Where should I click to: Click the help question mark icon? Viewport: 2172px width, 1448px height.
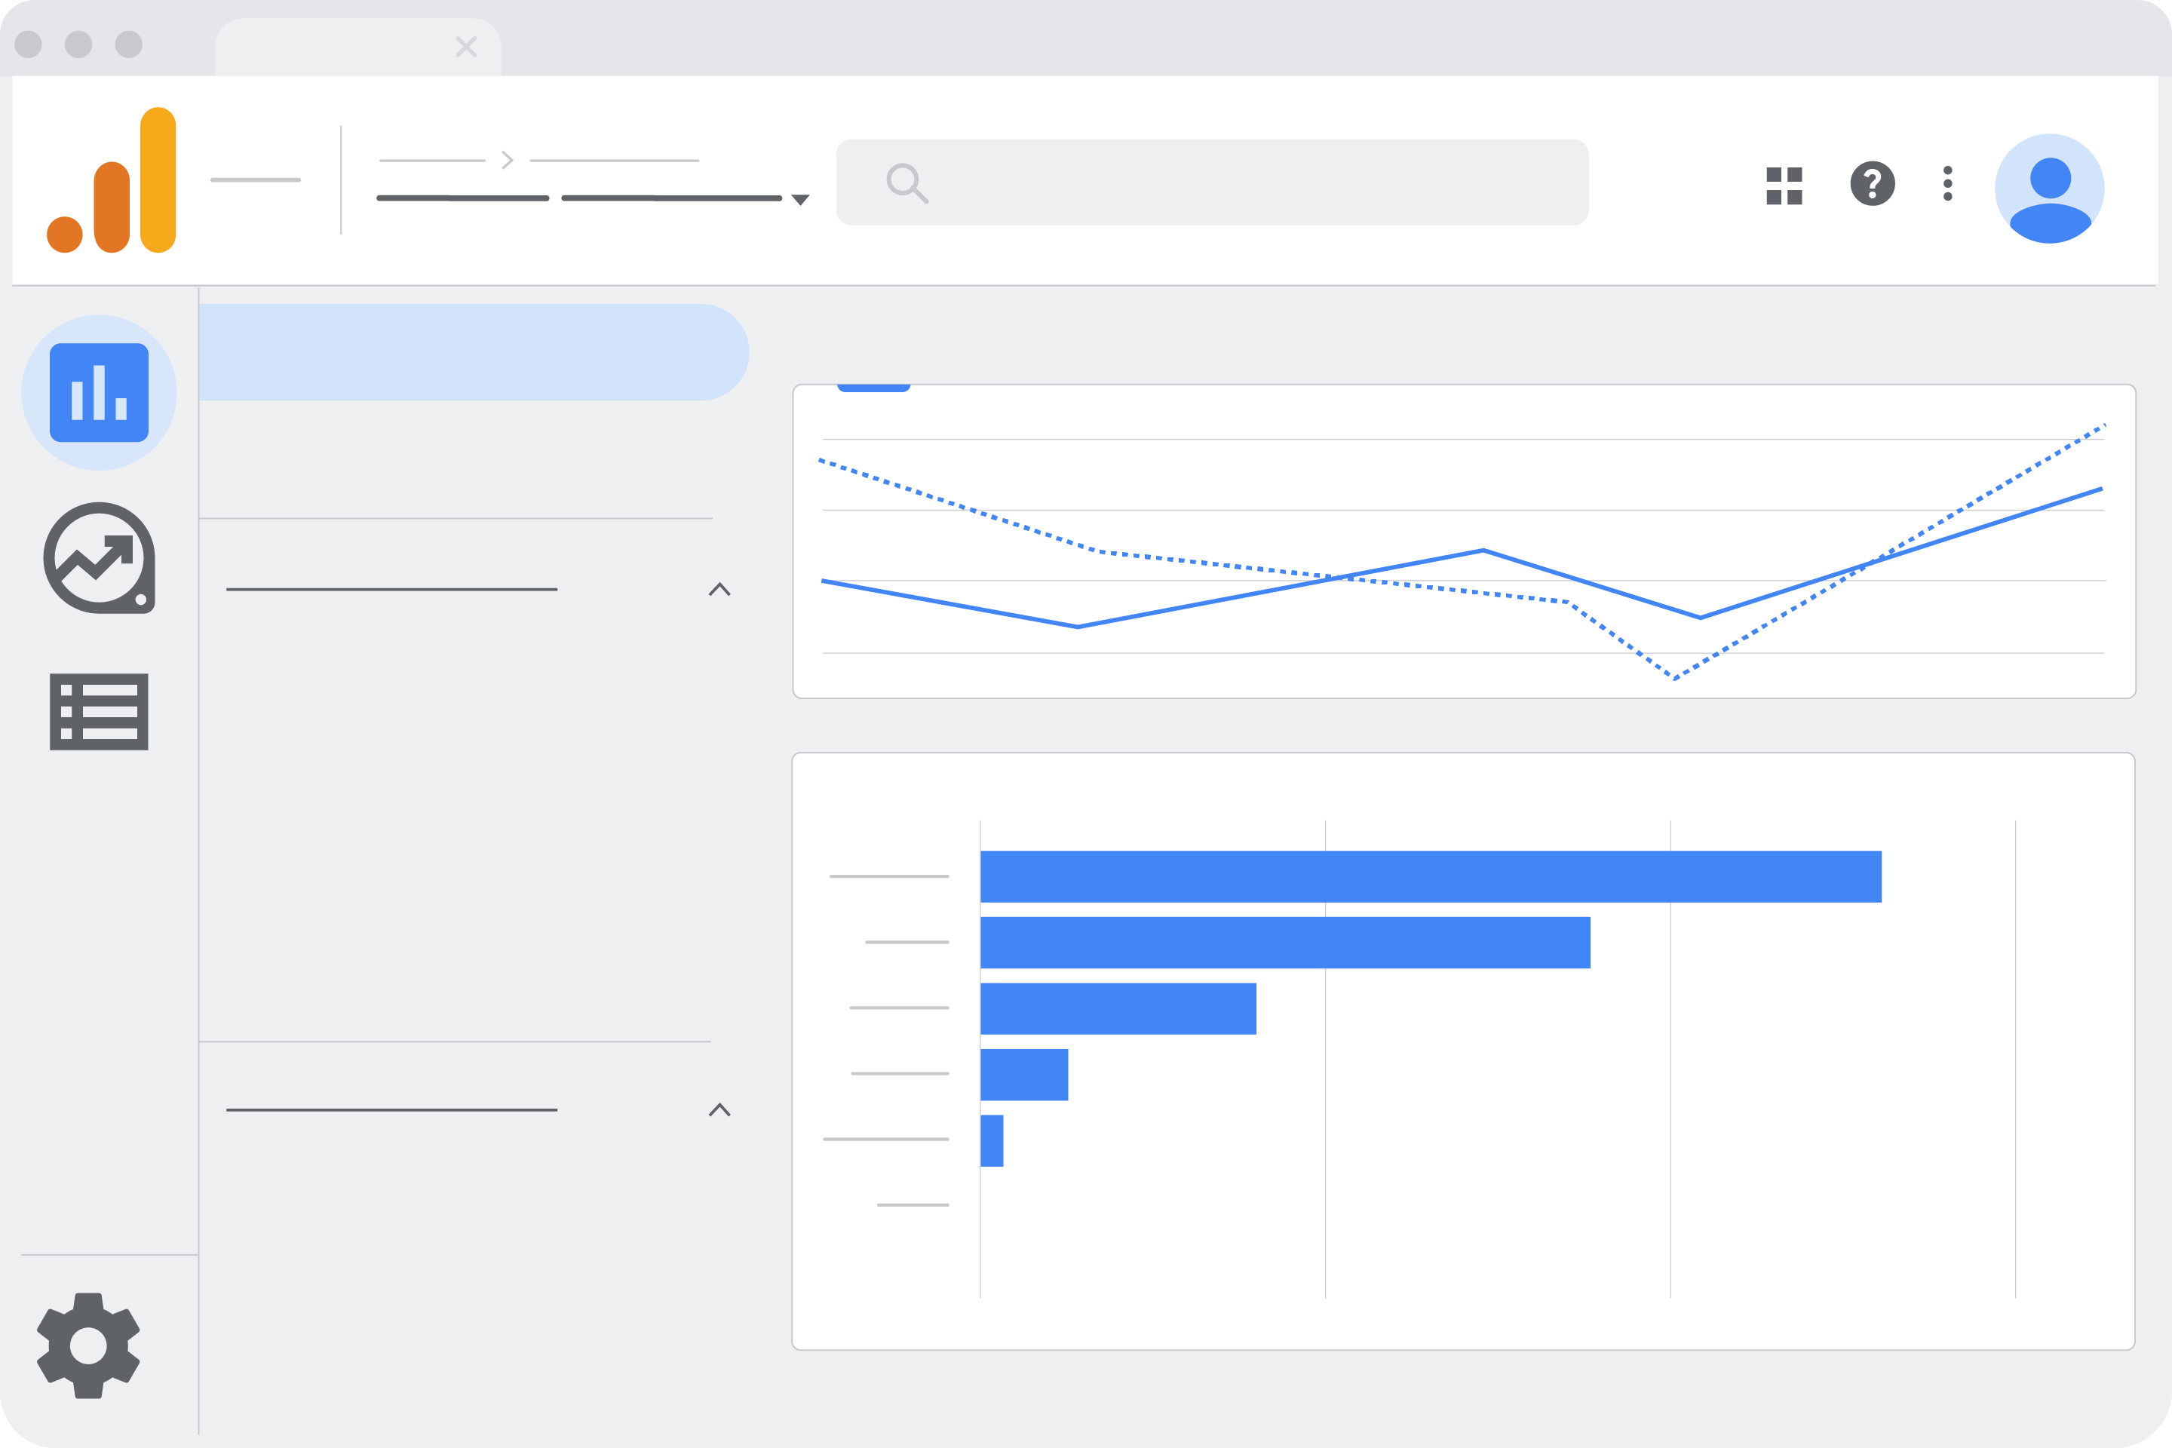[1872, 184]
